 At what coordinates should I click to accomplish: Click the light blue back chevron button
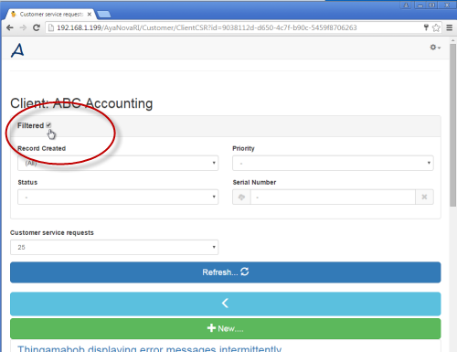click(226, 304)
